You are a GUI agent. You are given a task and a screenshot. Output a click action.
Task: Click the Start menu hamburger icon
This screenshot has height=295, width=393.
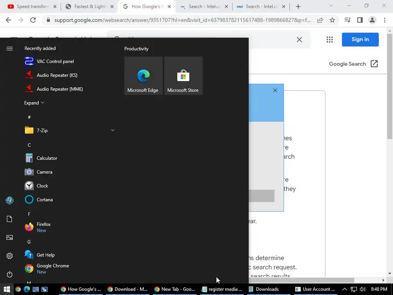(x=10, y=49)
